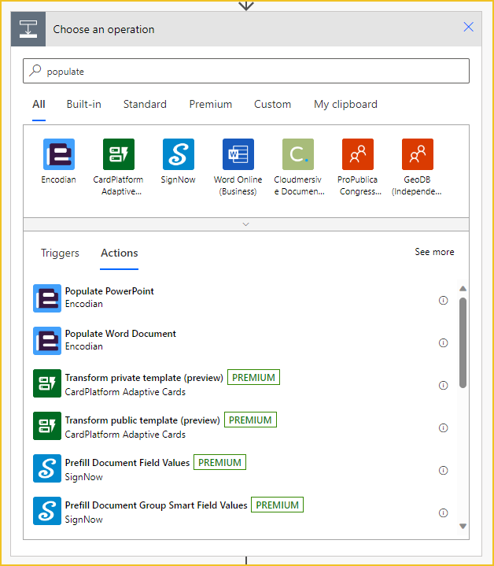Click icon next to Transform public template
494x566 pixels.
(47, 426)
